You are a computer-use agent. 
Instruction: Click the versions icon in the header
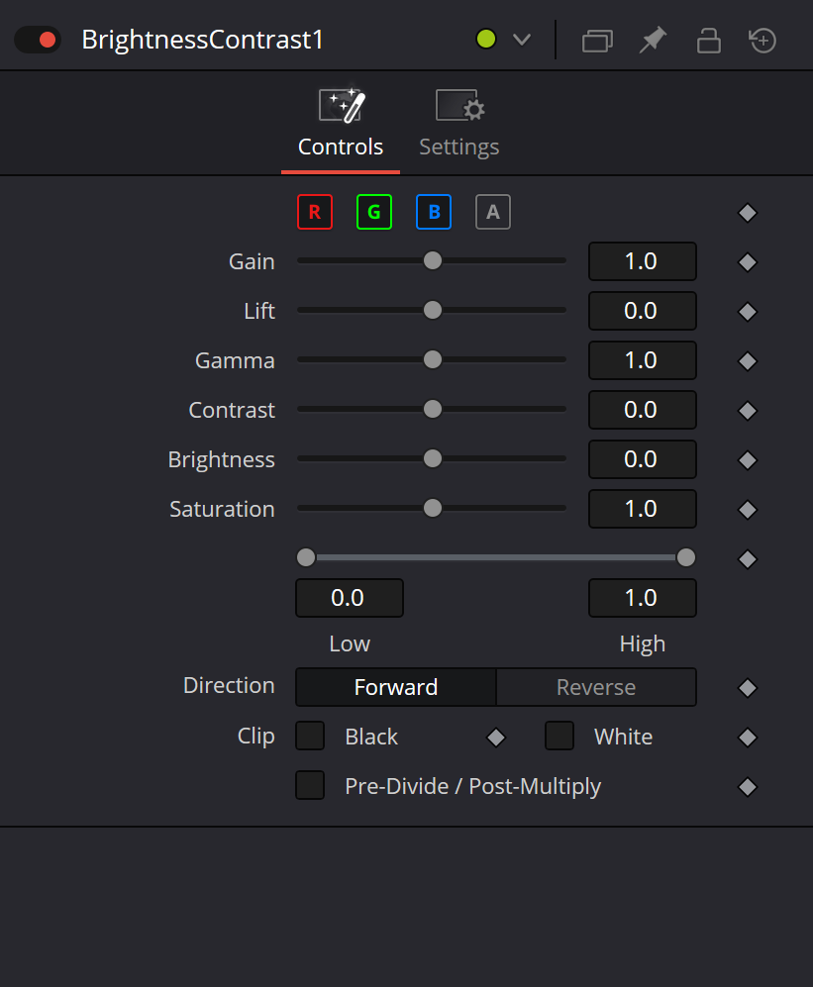click(x=597, y=41)
